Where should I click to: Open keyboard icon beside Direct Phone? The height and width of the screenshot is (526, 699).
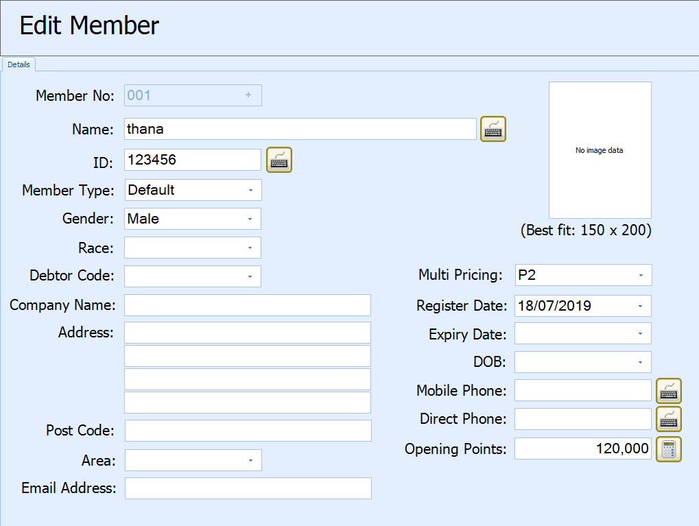pyautogui.click(x=668, y=419)
